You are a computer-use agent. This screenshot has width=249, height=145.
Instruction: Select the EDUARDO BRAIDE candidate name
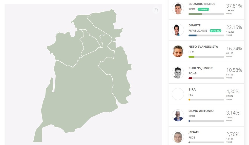point(202,4)
